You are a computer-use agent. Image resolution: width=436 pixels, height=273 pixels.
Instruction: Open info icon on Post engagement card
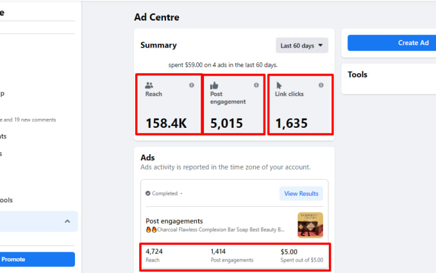(x=256, y=85)
